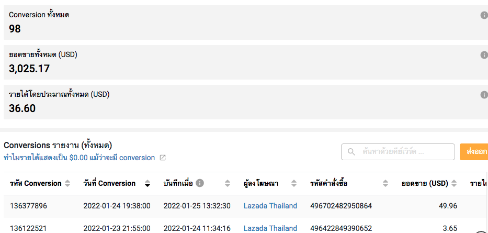The image size is (488, 233).
Task: Click order ID 496702482950864 cell
Action: click(x=341, y=206)
